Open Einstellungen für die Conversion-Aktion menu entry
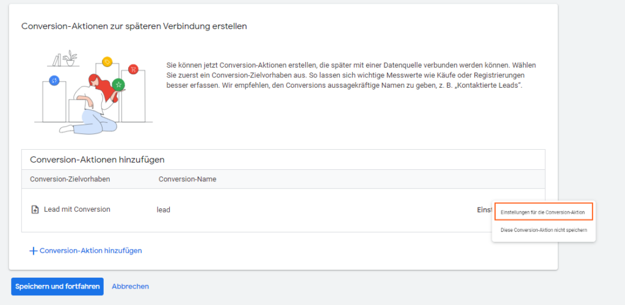 pyautogui.click(x=544, y=212)
